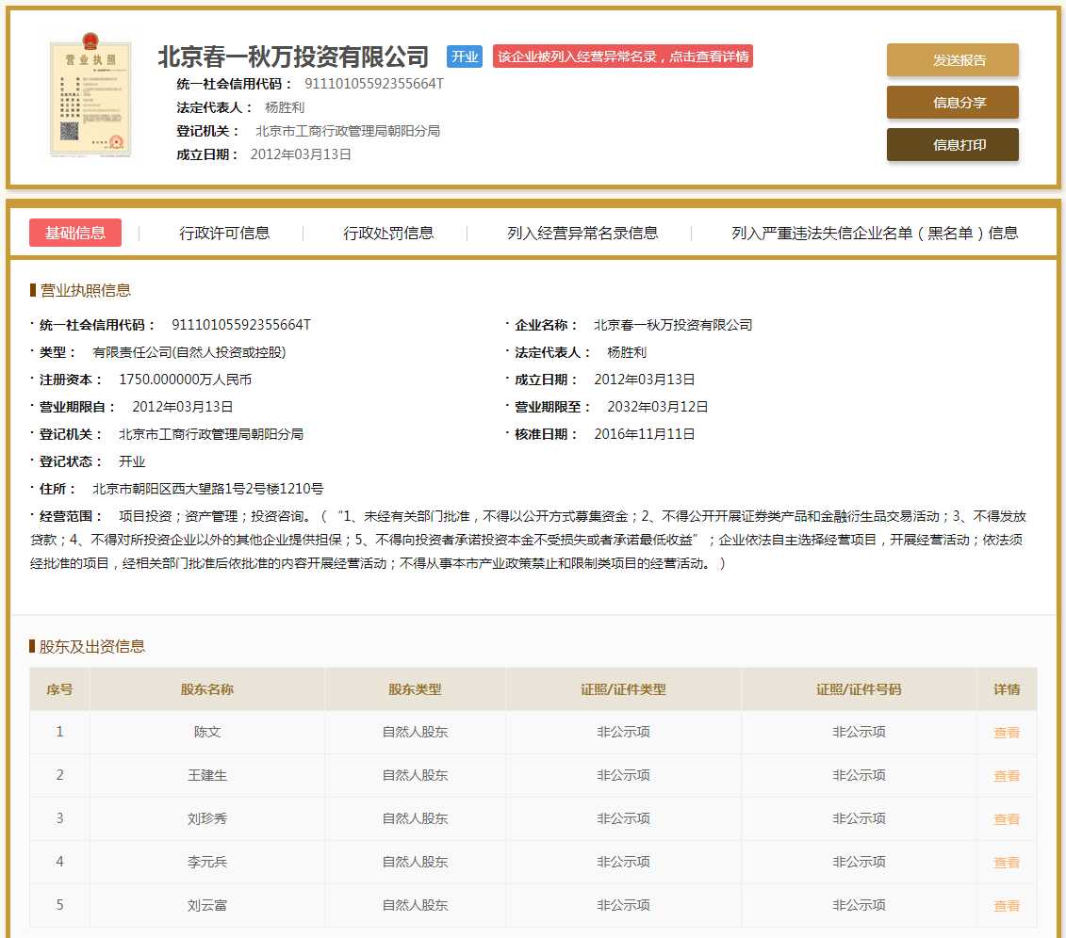The height and width of the screenshot is (938, 1066).
Task: Open the 列入严重违法失信企业名单 tab
Action: click(870, 233)
